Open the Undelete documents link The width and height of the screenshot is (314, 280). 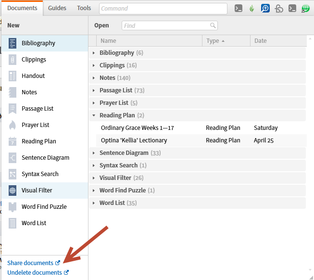38,273
